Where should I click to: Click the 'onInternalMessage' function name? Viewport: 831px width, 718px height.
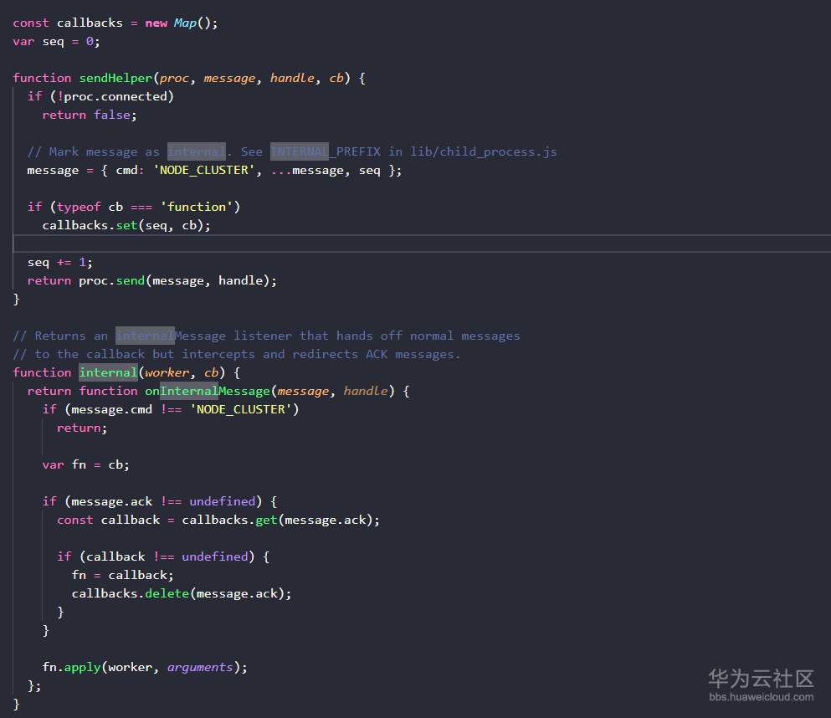[208, 391]
